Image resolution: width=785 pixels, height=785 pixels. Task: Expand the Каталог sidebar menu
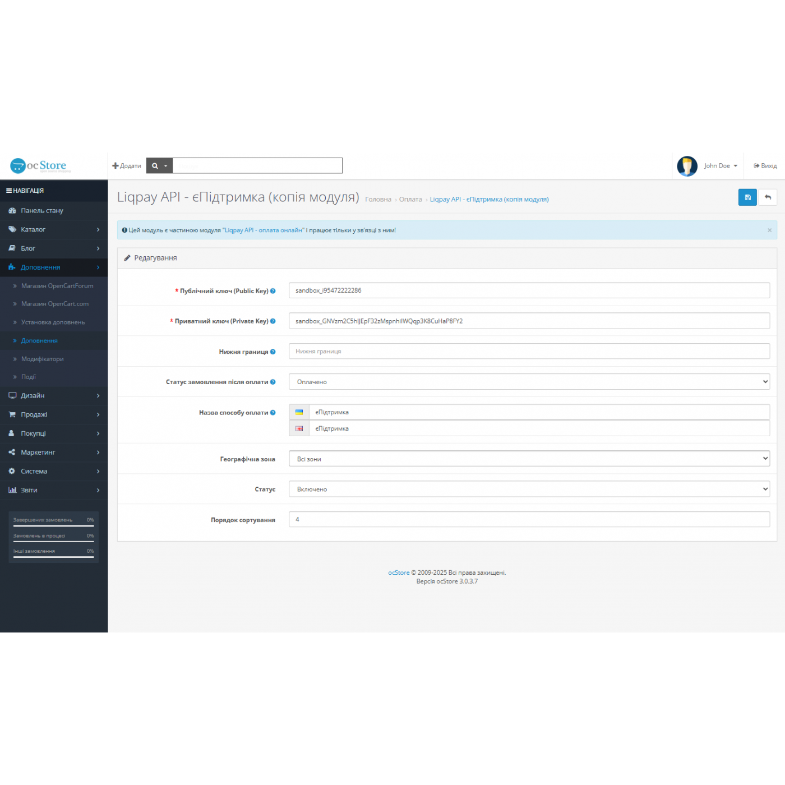click(x=54, y=229)
